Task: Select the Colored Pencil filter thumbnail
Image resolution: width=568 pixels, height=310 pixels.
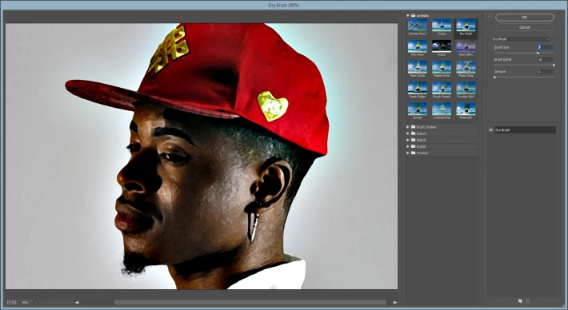Action: [x=418, y=26]
